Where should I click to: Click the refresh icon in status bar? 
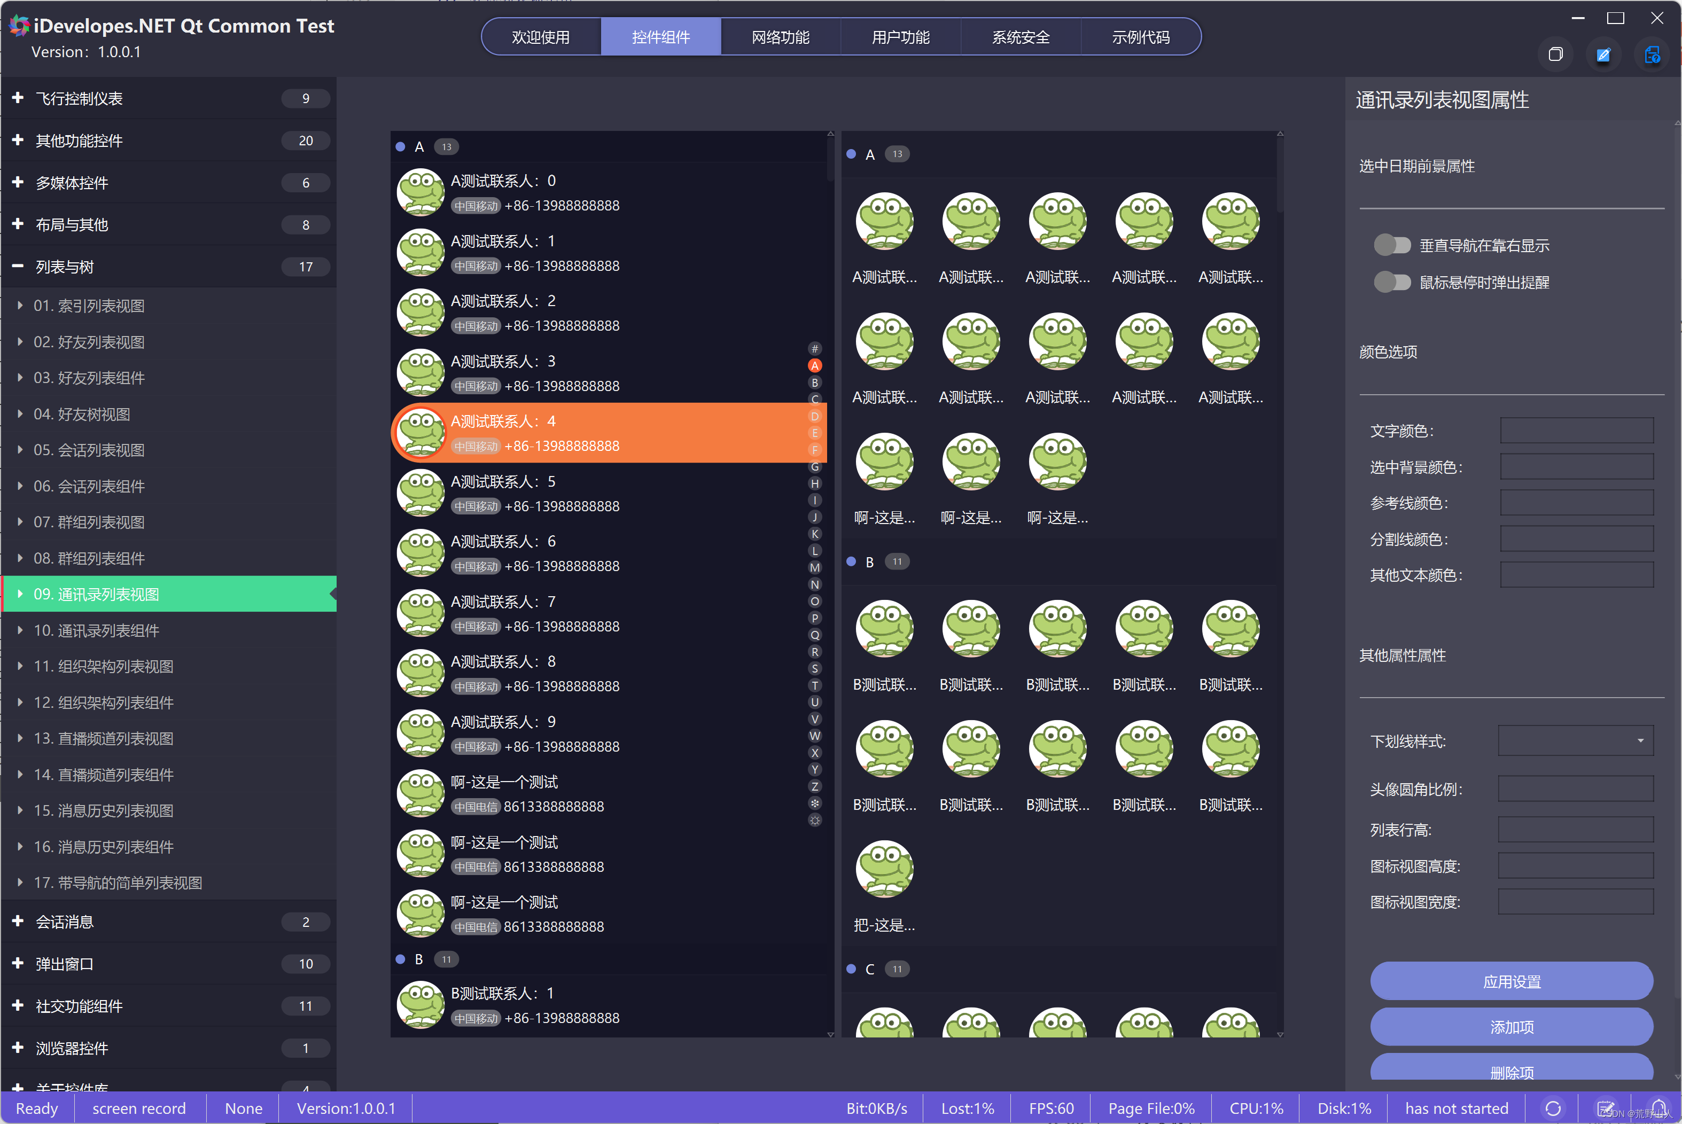click(x=1553, y=1108)
